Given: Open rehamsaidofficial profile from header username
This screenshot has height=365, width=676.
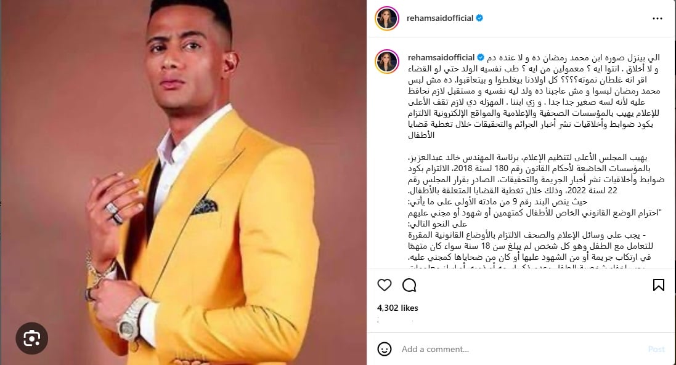Looking at the screenshot, I should coord(440,18).
